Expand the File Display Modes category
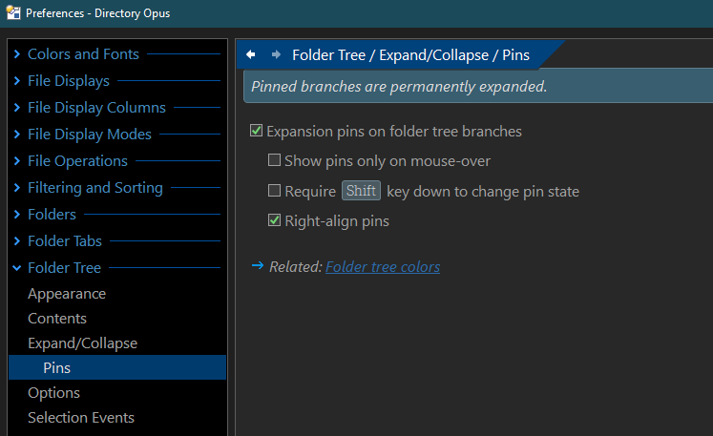 17,135
